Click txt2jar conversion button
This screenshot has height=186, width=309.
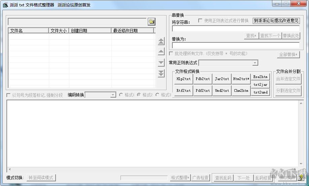(260, 84)
